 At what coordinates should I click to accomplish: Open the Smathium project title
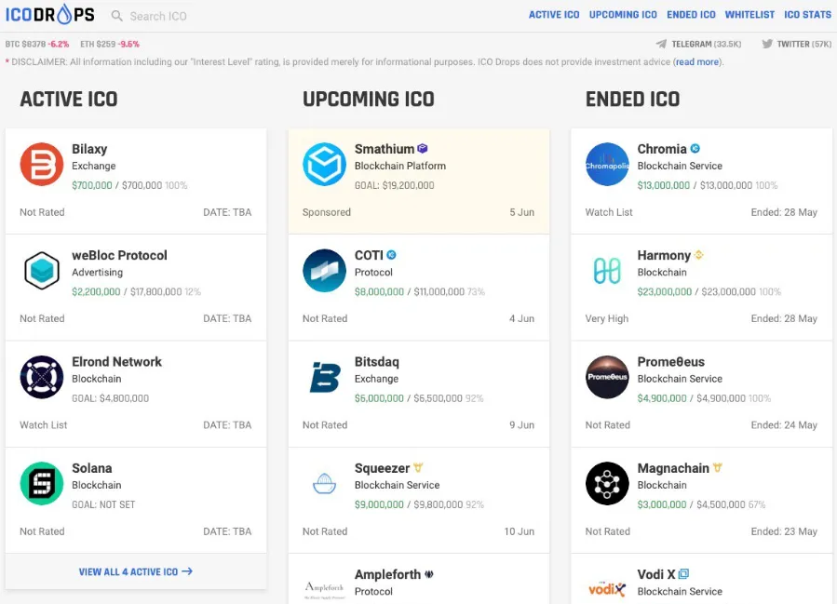point(385,149)
